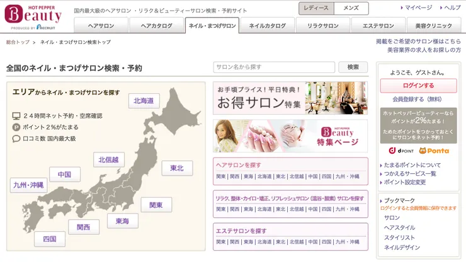Screen dimensions: 466x262
Task: Click the Ponta logo
Action: [x=434, y=151]
